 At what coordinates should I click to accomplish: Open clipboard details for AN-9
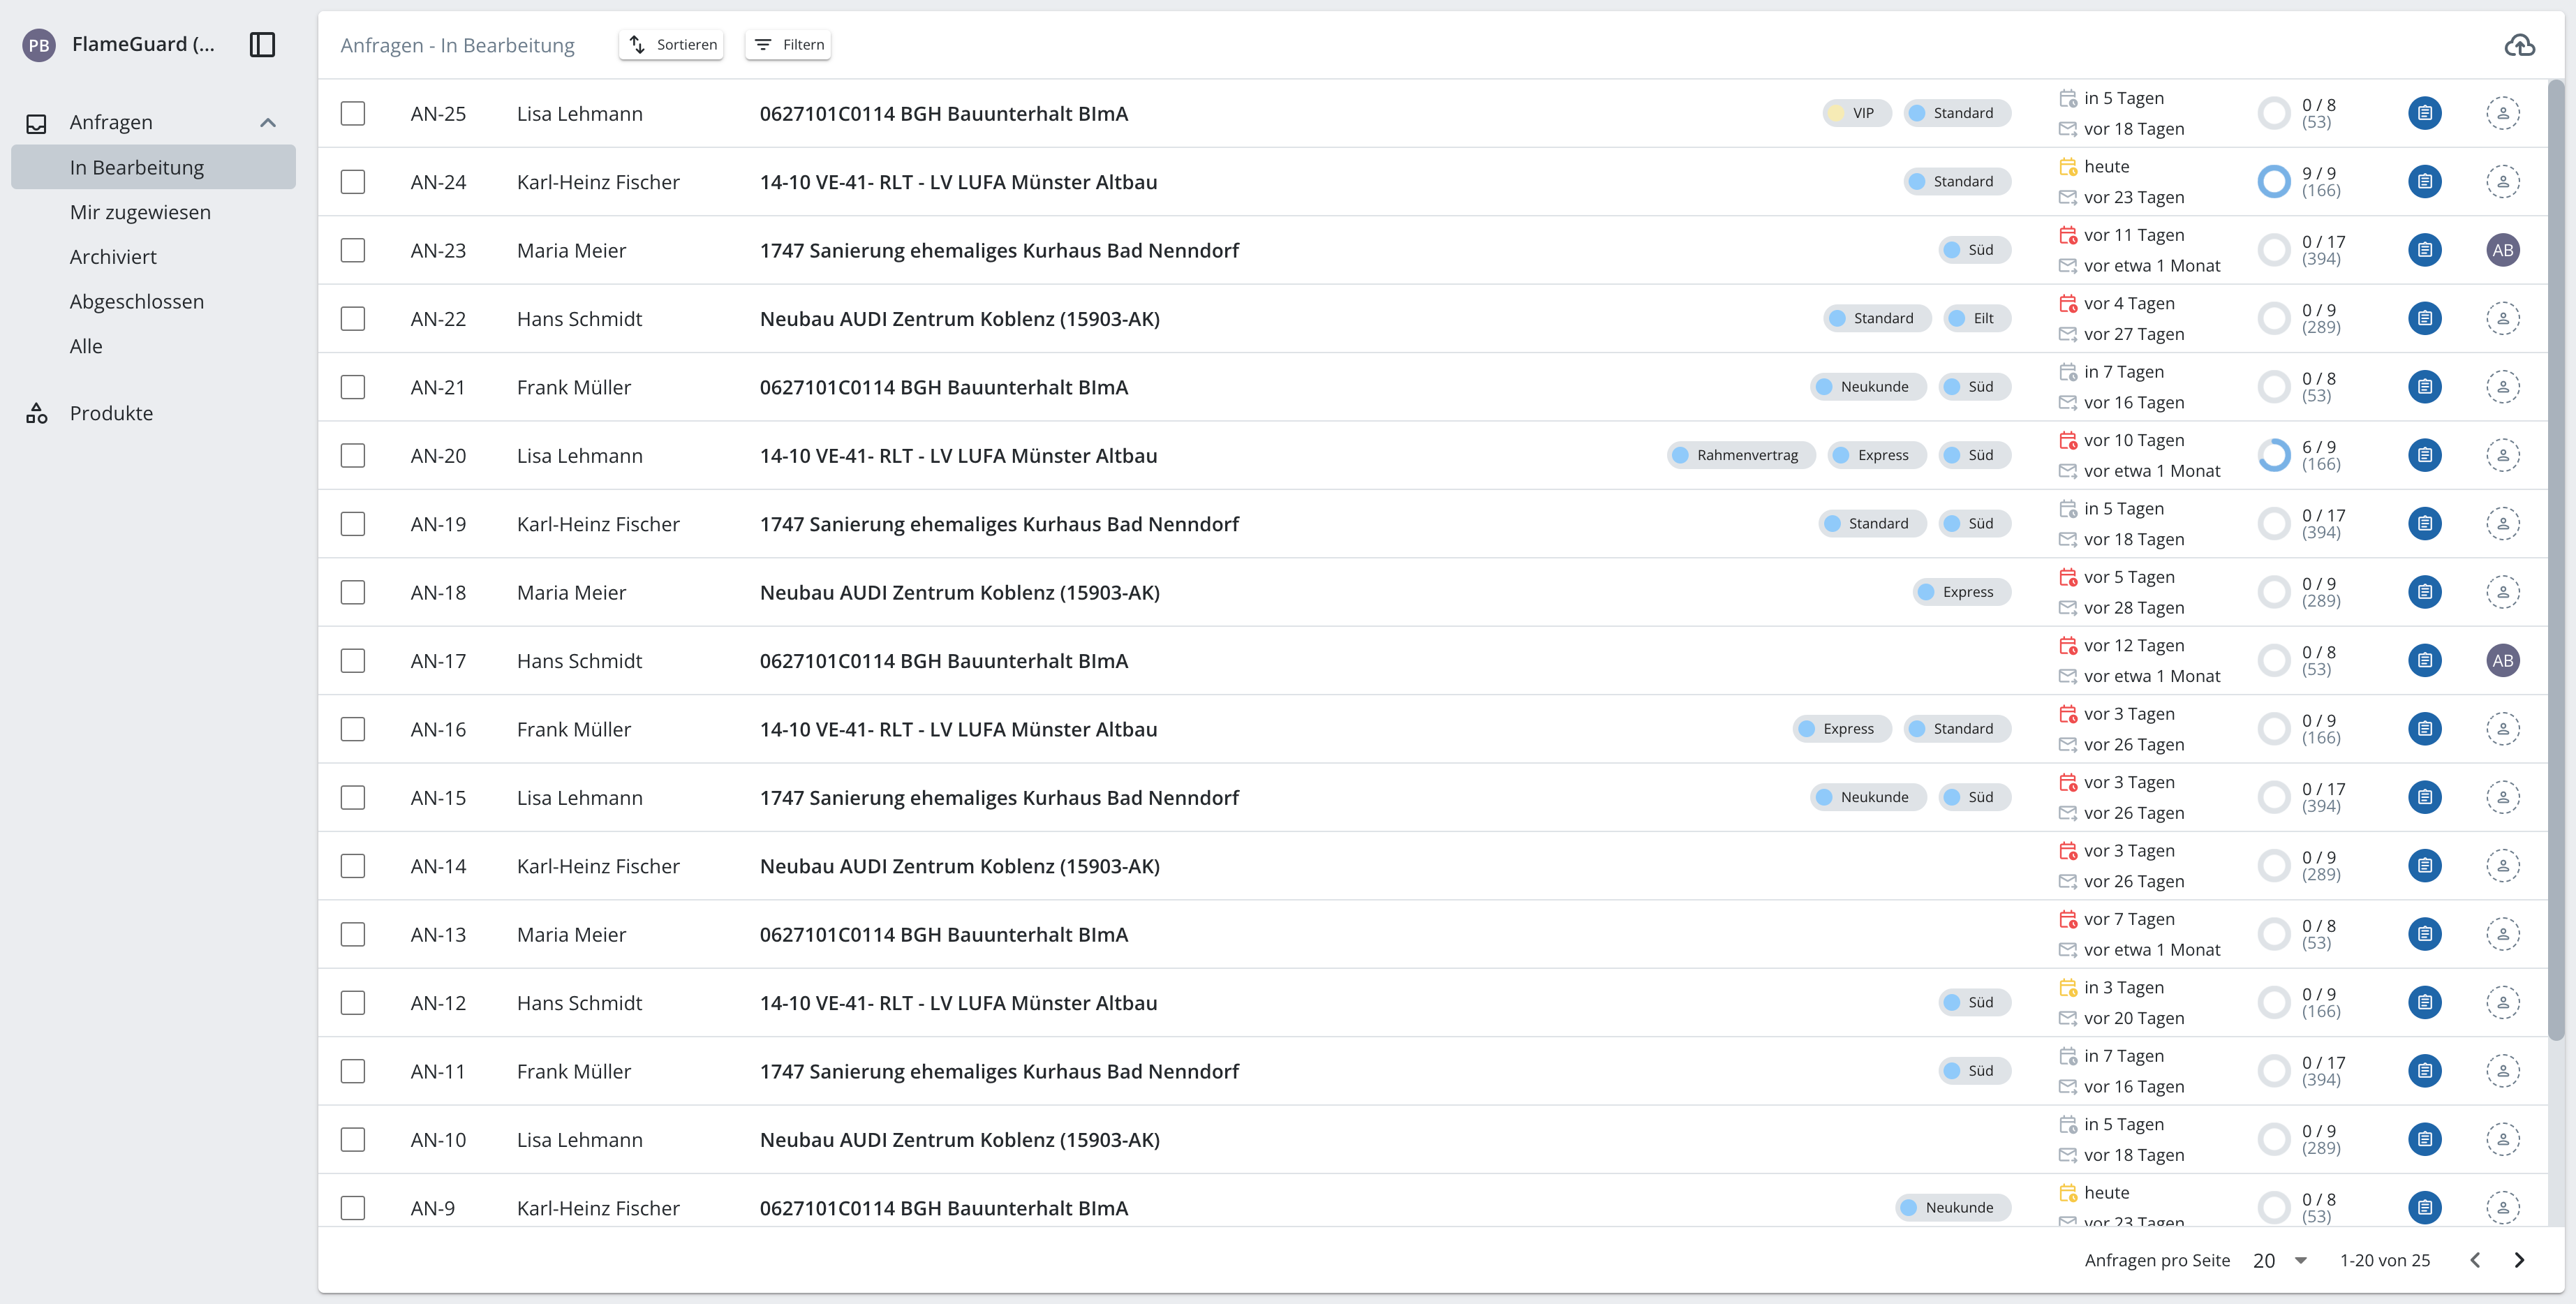pos(2424,1208)
